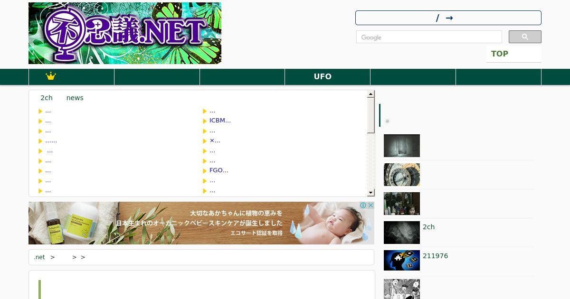570x299 pixels.
Task: Open the sidebar article titled 2ch
Action: coord(429,227)
